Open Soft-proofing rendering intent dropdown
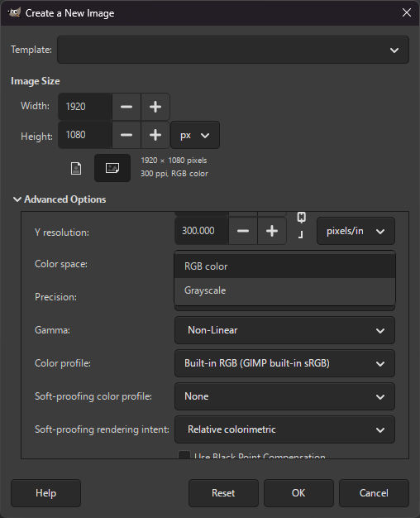This screenshot has width=420, height=518. click(284, 429)
